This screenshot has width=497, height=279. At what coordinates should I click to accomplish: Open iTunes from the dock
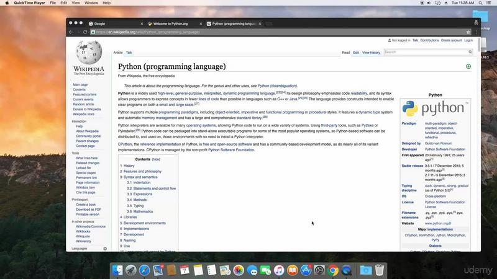click(279, 270)
